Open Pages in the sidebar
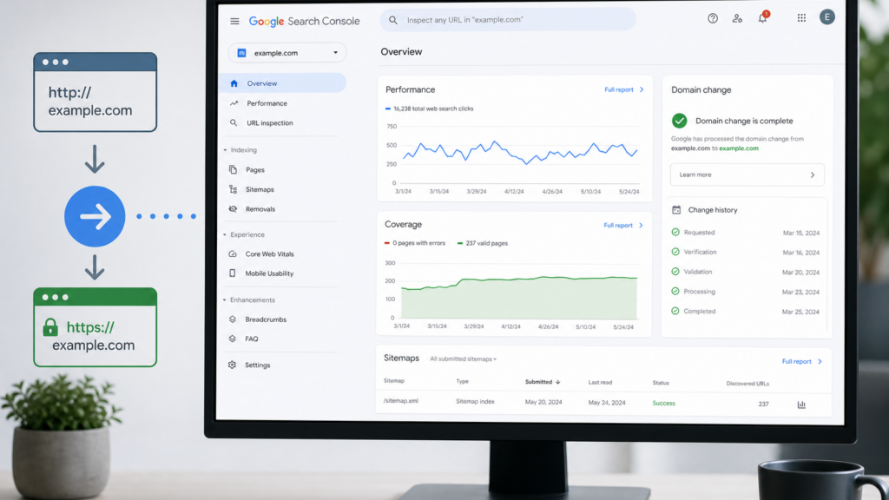Image resolution: width=889 pixels, height=500 pixels. pos(254,170)
